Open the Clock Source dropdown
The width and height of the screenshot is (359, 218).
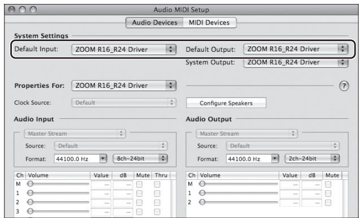coord(124,103)
